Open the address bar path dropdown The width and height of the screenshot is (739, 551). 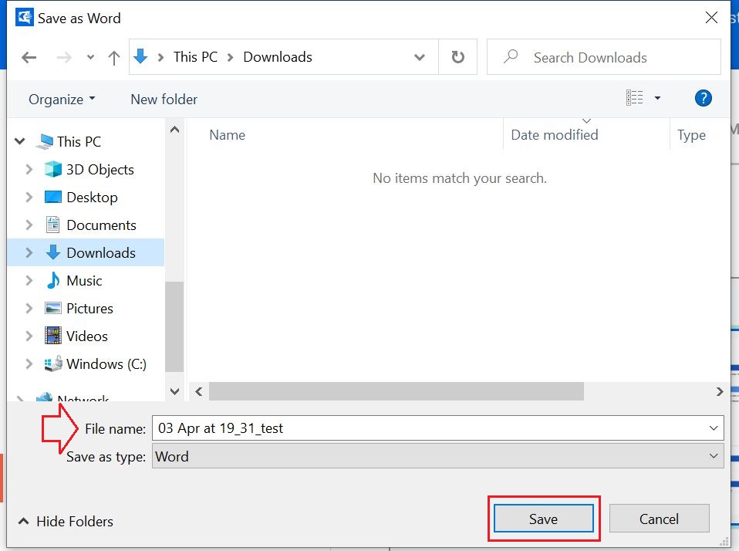point(420,57)
